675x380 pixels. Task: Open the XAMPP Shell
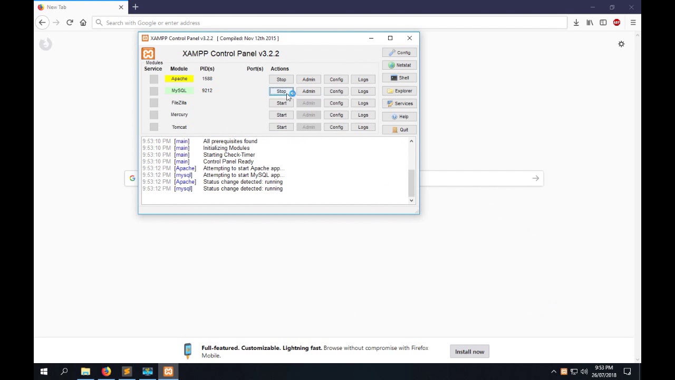pyautogui.click(x=399, y=78)
